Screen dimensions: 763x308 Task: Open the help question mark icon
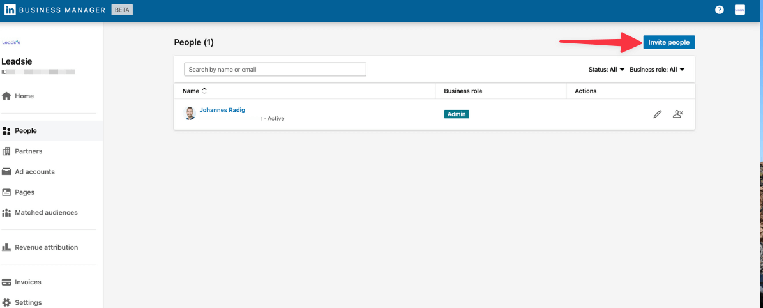[719, 10]
